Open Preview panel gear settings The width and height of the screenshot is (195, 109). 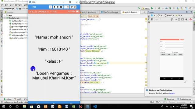tap(187, 12)
